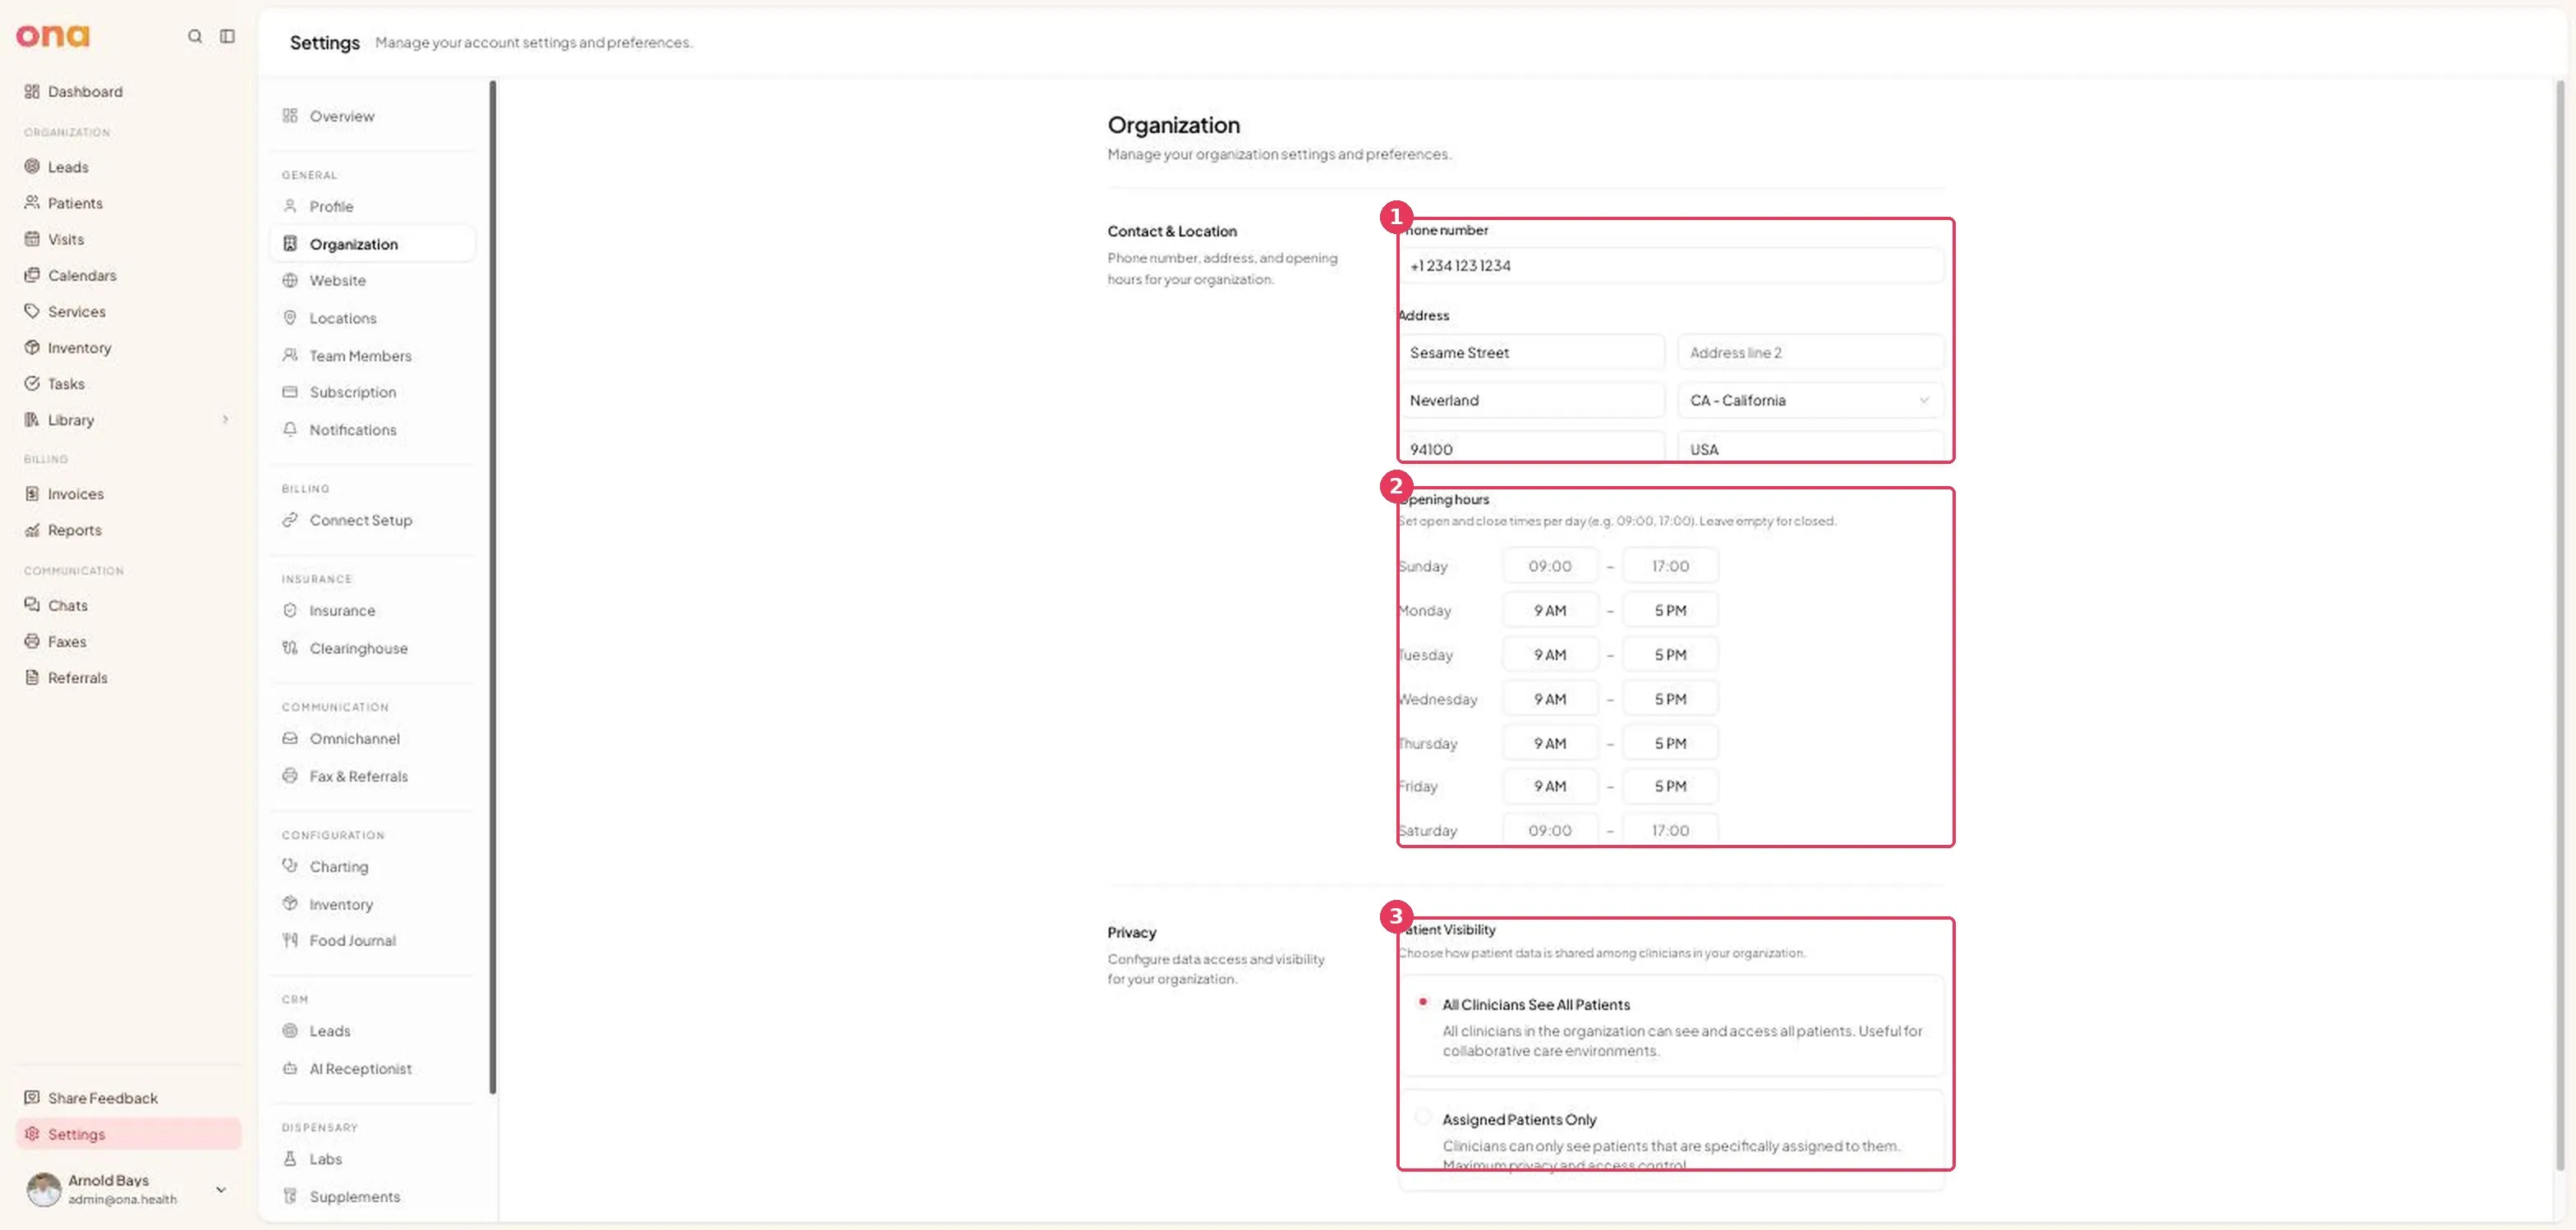Open Wednesday closing time 5 PM selector
This screenshot has width=2576, height=1230.
[x=1669, y=700]
